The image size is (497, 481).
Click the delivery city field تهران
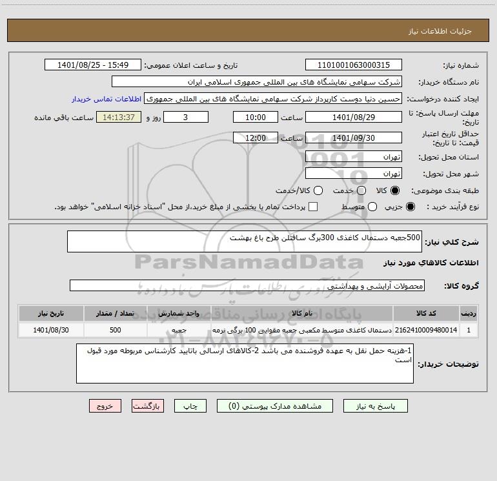(354, 173)
